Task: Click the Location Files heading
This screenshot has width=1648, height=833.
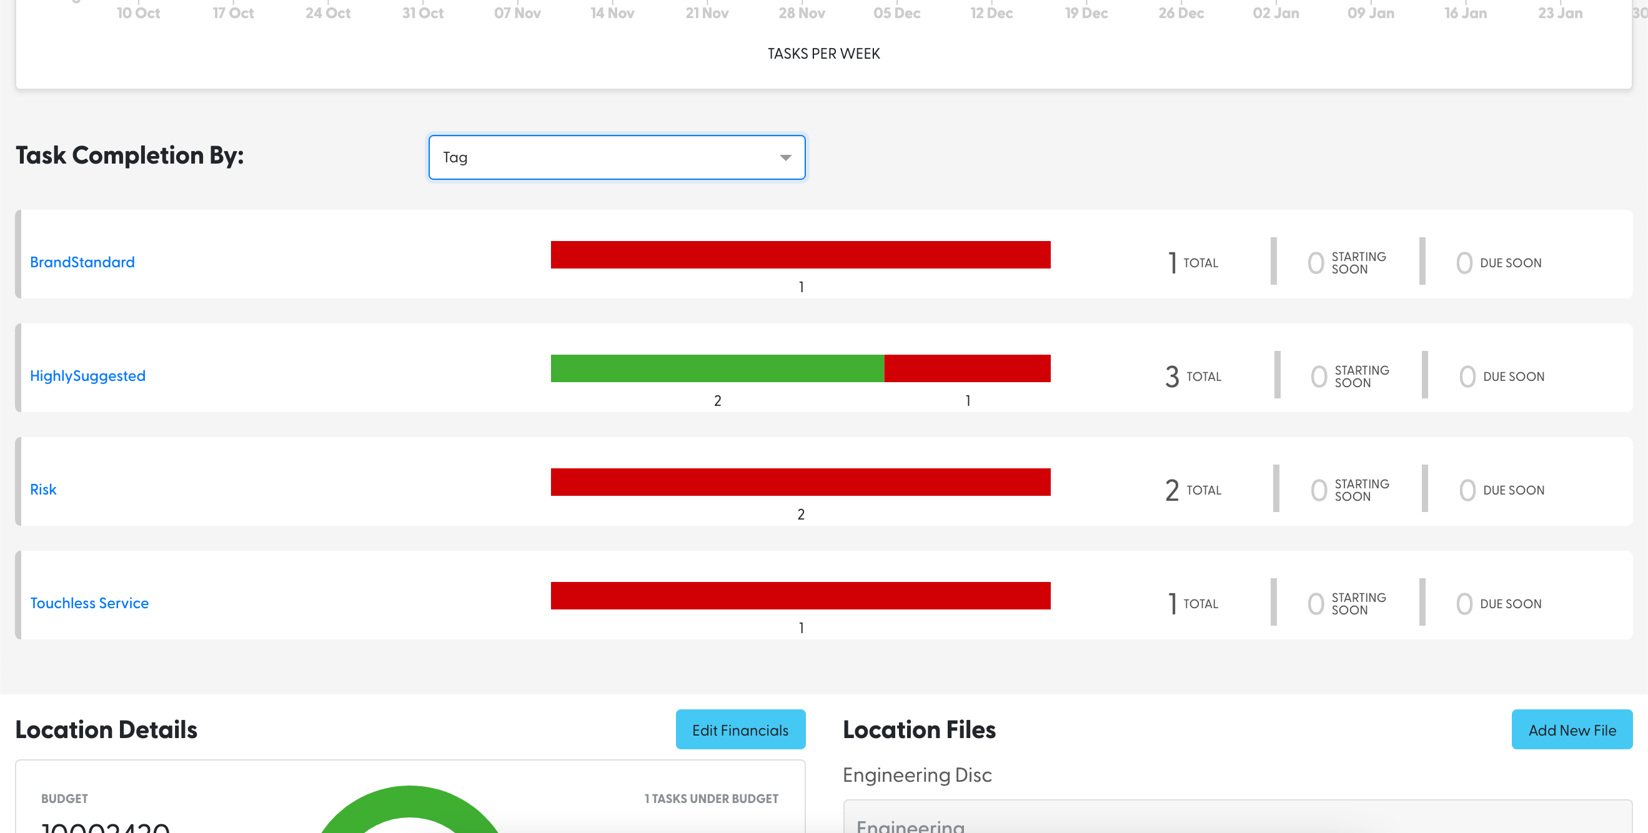Action: pyautogui.click(x=919, y=729)
